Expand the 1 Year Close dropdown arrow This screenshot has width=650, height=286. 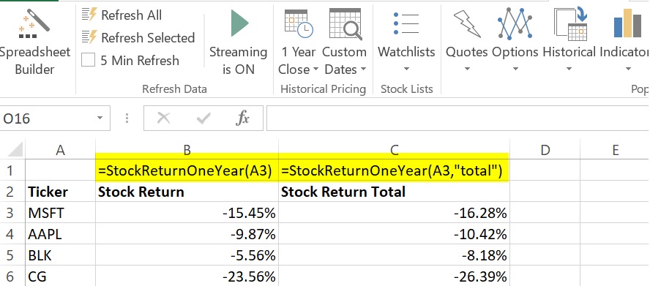point(315,69)
